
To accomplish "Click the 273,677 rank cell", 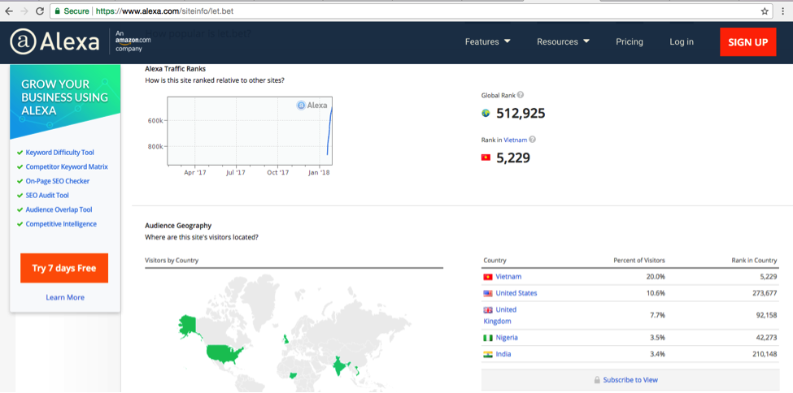I will click(x=765, y=293).
